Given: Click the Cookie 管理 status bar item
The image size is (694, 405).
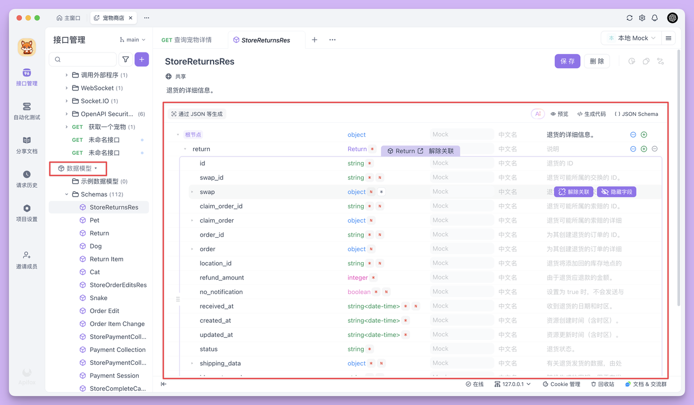Looking at the screenshot, I should 561,384.
